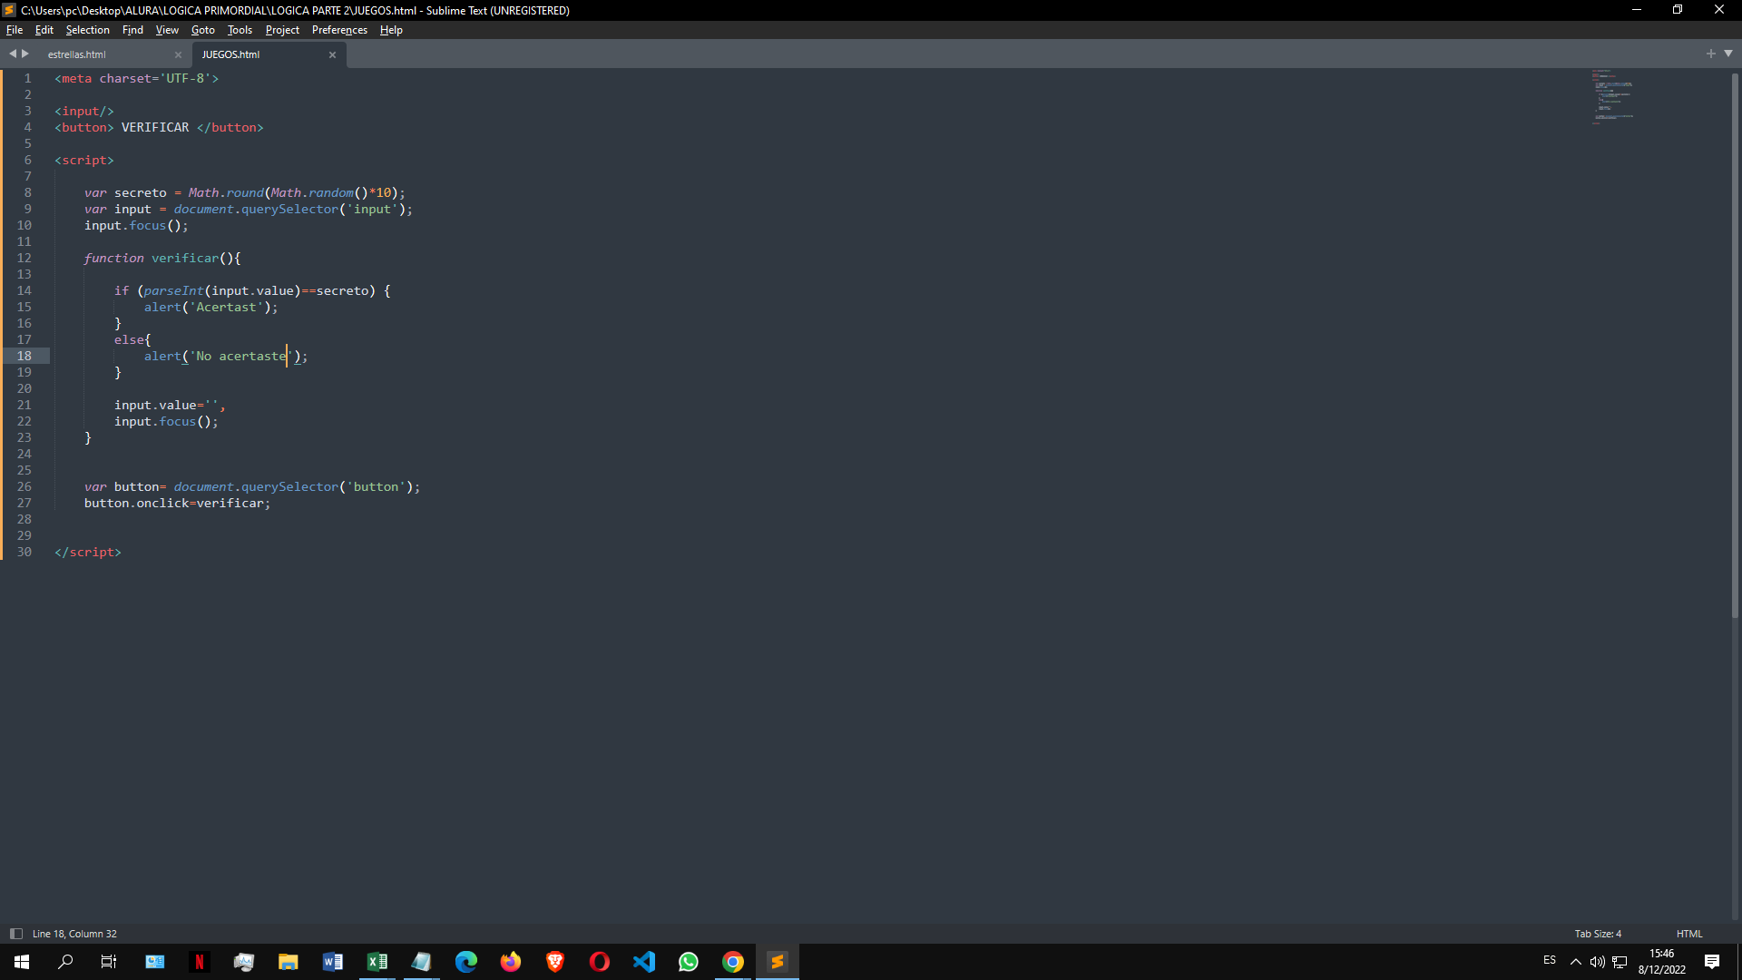This screenshot has width=1742, height=980.
Task: Open the Preferences menu
Action: (339, 30)
